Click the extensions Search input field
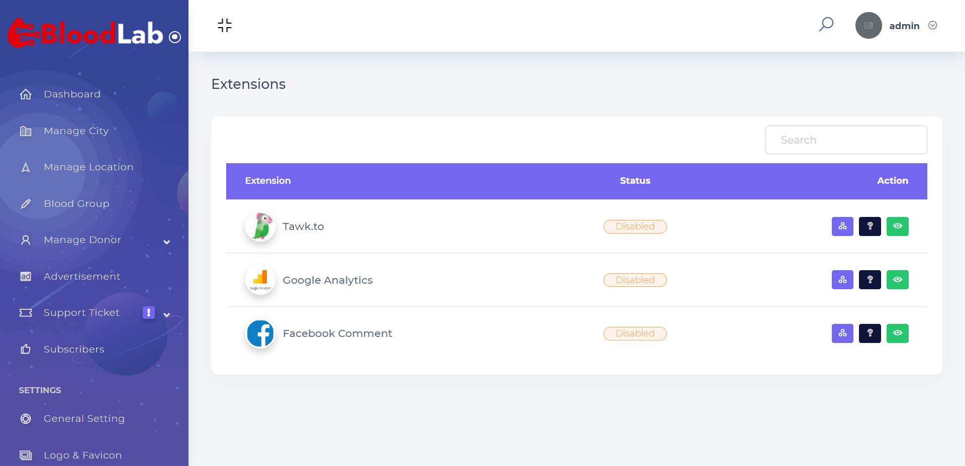Screen dimensions: 965x466 click(x=846, y=140)
